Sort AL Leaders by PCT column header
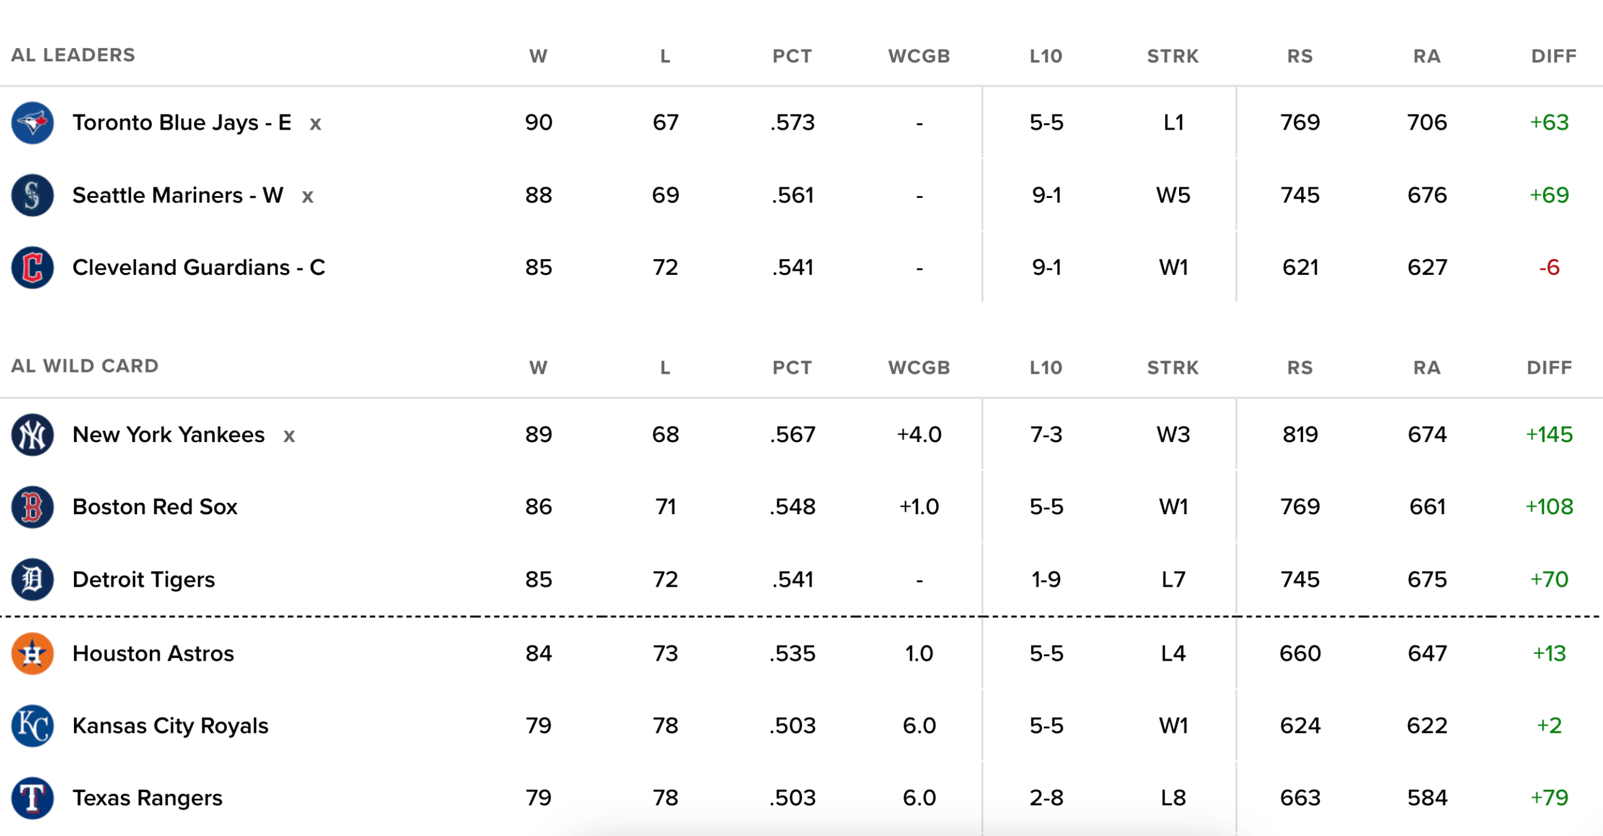The image size is (1603, 836). (792, 56)
